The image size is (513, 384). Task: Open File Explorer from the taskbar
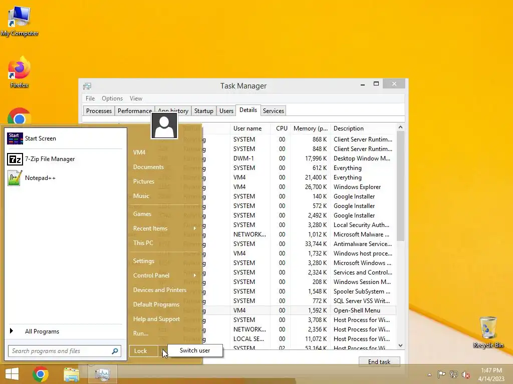(71, 374)
